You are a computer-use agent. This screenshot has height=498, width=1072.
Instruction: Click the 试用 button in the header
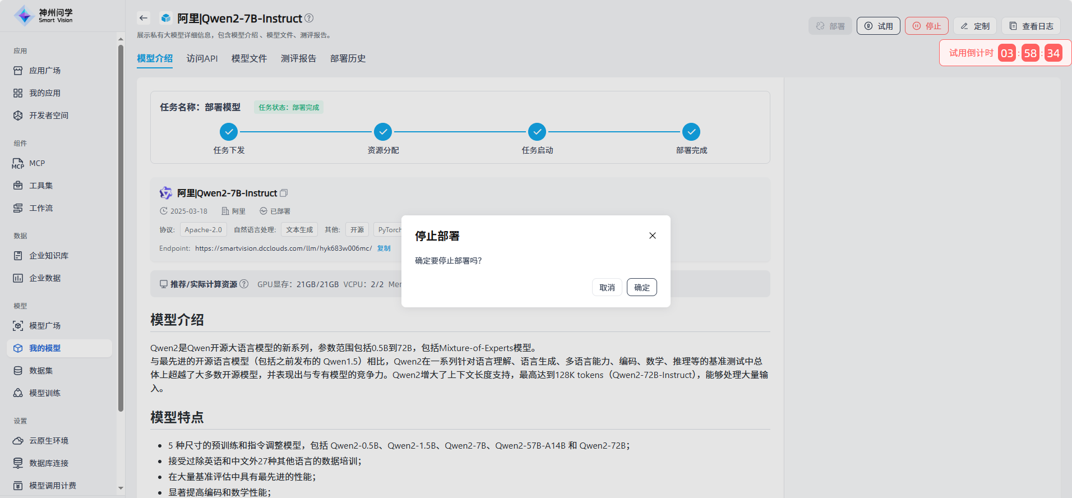(x=878, y=26)
